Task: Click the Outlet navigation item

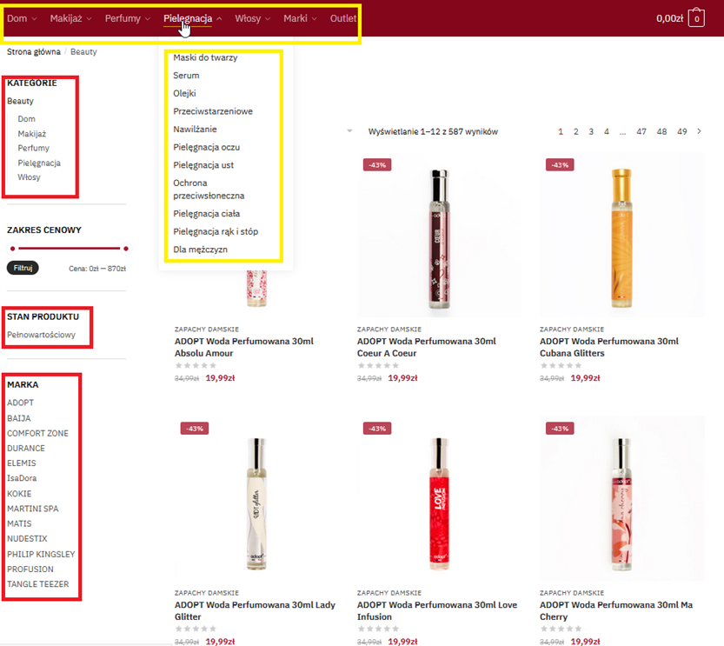Action: (x=343, y=18)
